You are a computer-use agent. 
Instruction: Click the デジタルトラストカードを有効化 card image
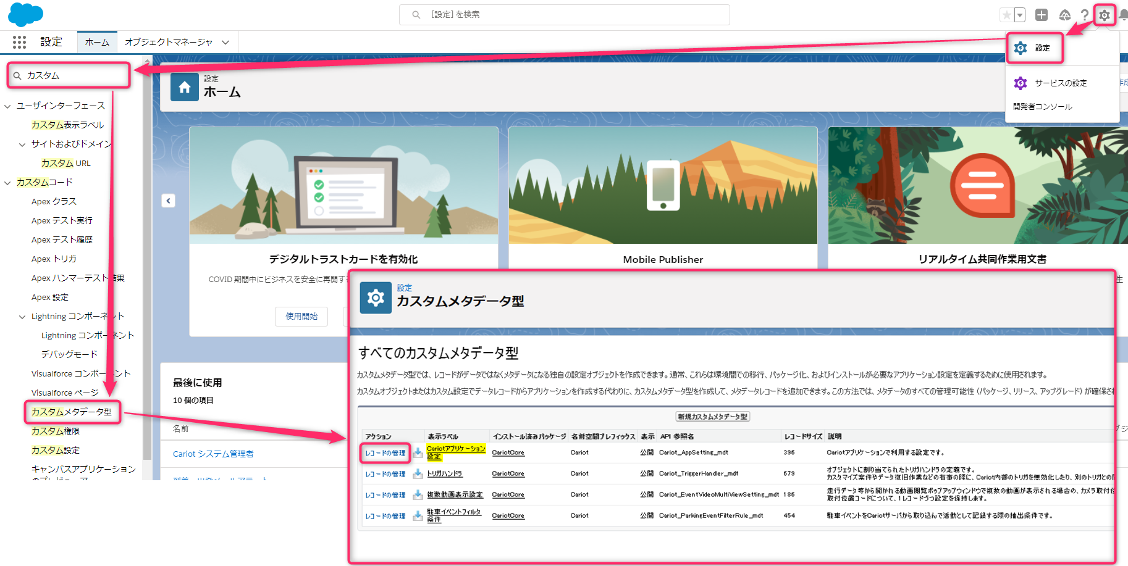[x=343, y=185]
